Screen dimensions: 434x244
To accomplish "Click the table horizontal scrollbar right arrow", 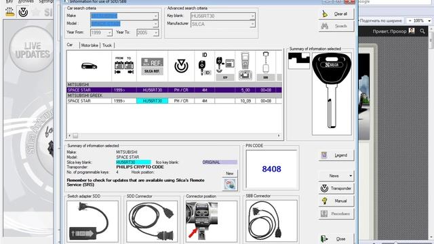I will tap(279, 136).
